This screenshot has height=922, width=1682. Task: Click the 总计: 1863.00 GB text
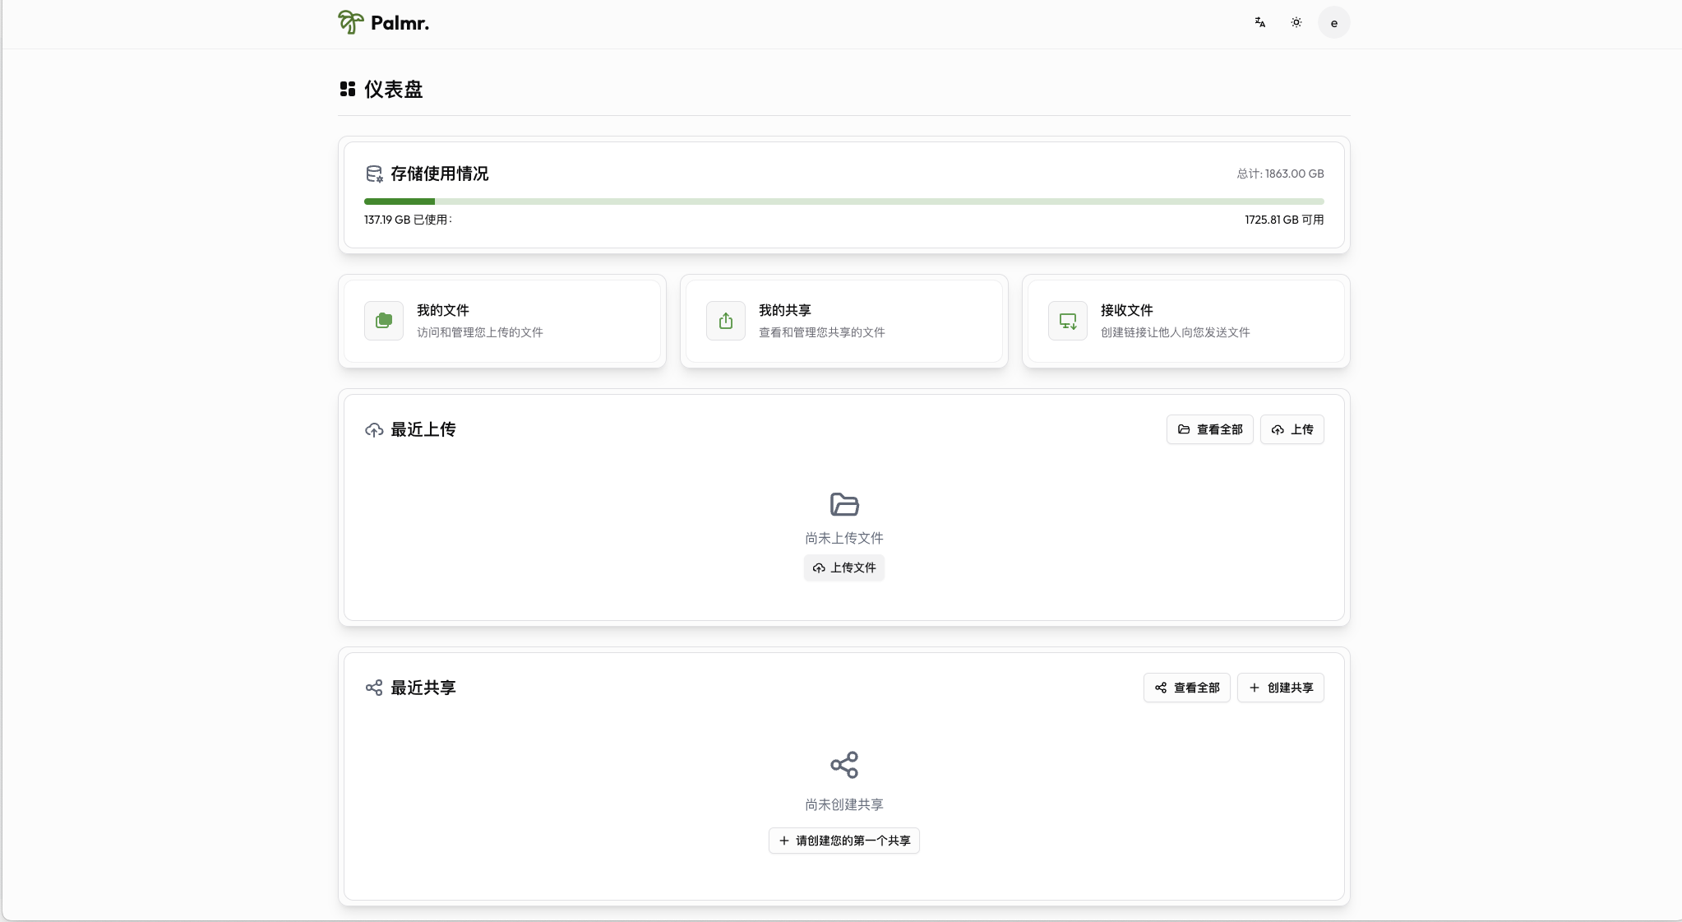[1280, 174]
